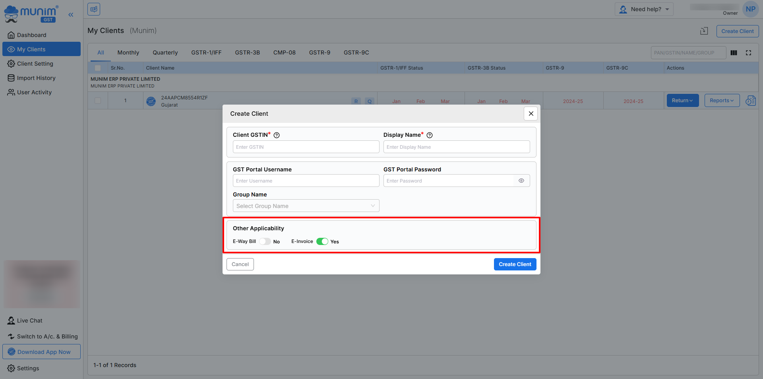Open Import History in sidebar

click(36, 78)
